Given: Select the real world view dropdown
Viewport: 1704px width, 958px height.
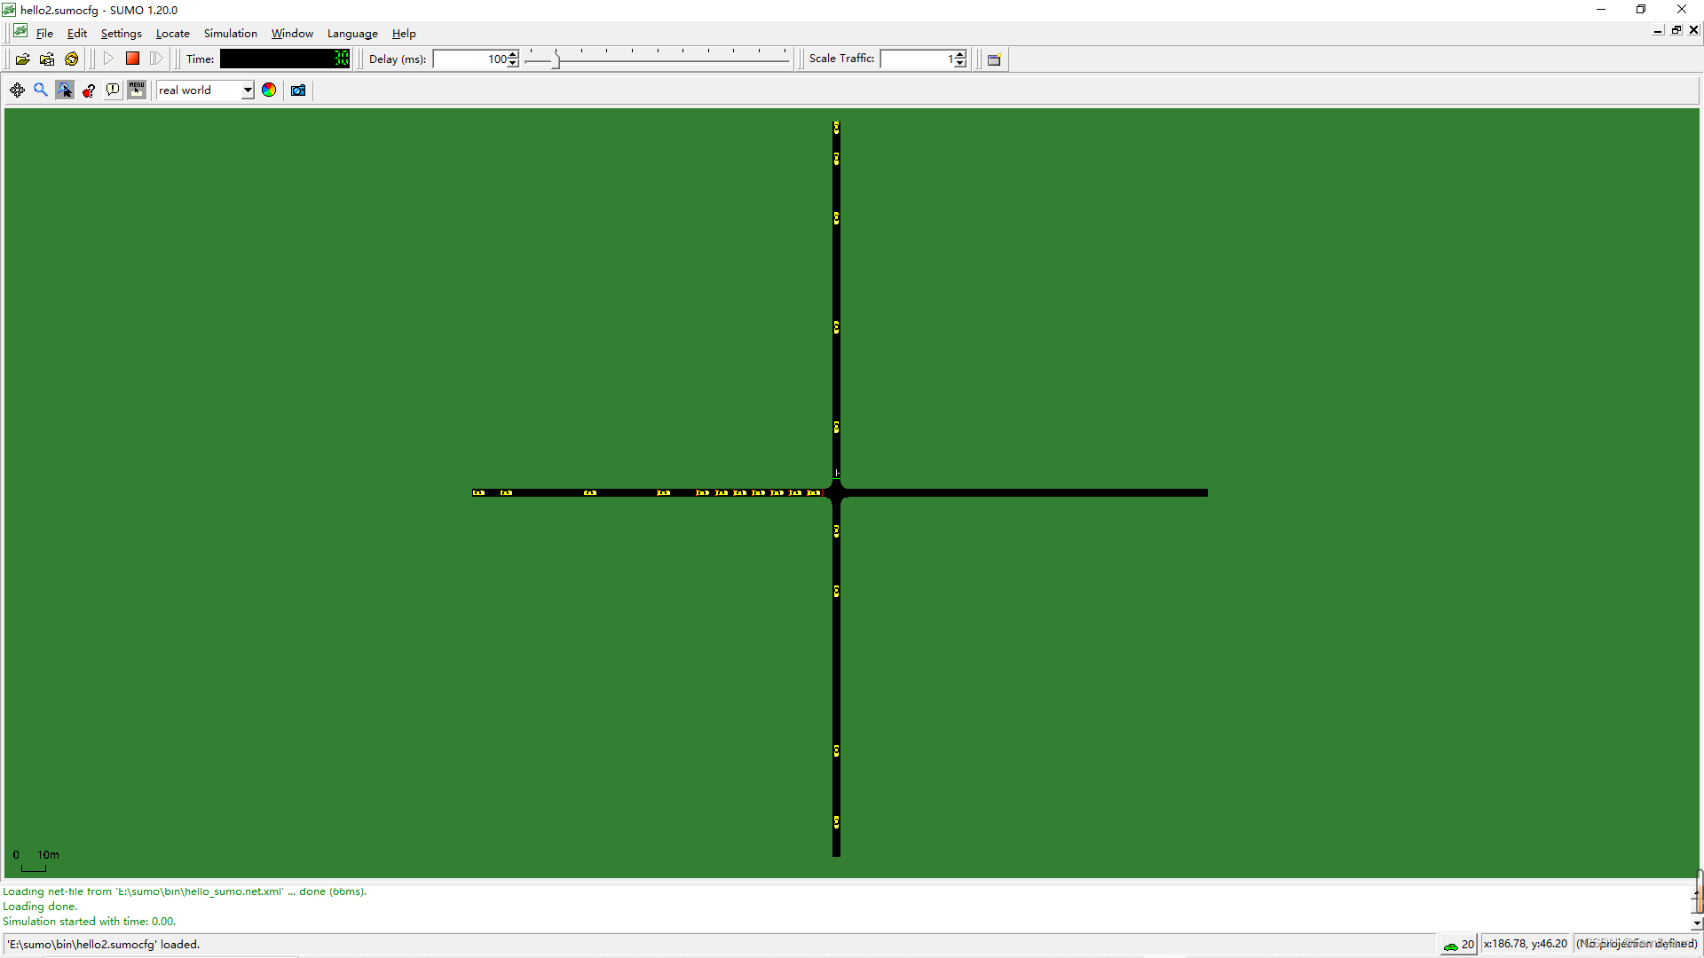Looking at the screenshot, I should pos(203,90).
